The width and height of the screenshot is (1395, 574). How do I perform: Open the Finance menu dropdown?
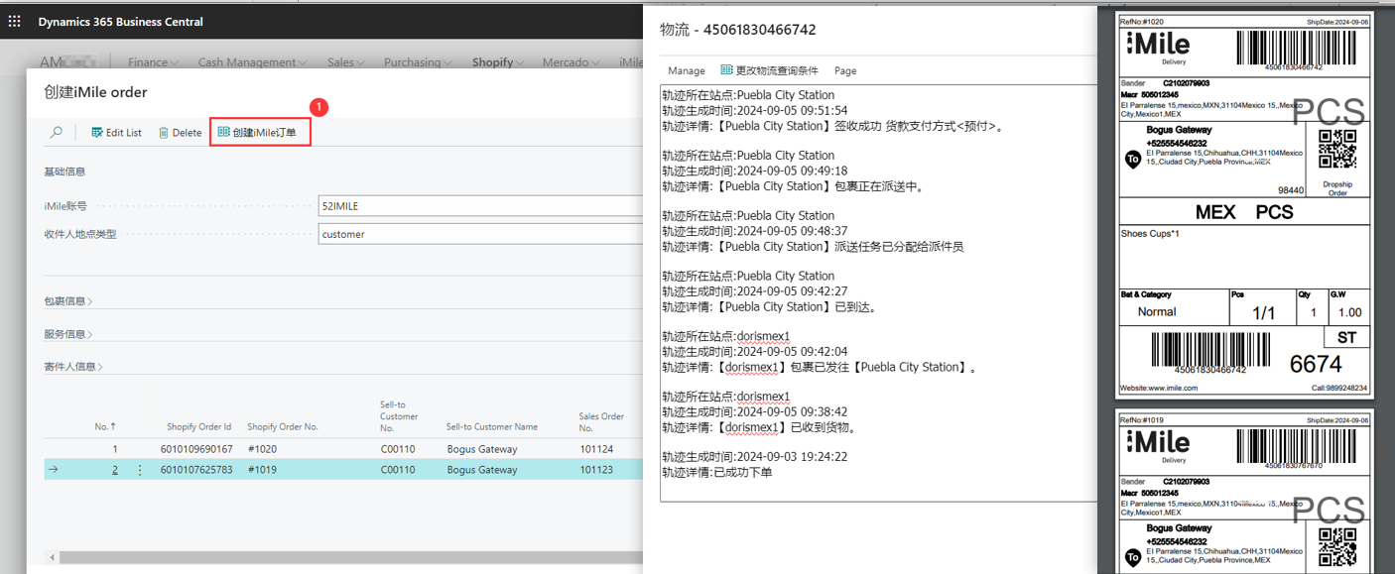tap(153, 62)
